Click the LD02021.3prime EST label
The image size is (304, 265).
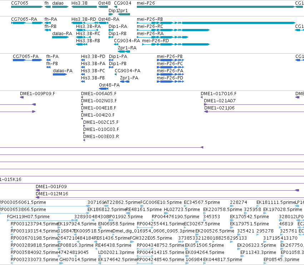pyautogui.click(x=116, y=252)
